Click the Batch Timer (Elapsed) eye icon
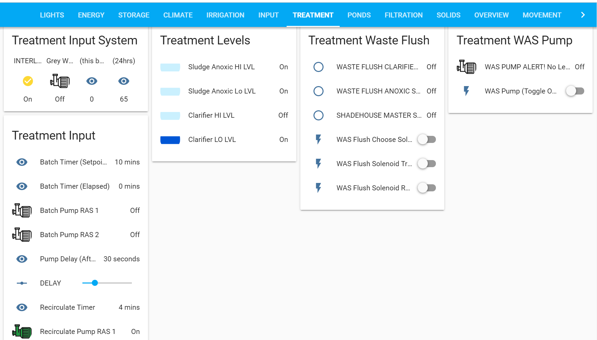This screenshot has width=597, height=340. click(22, 186)
